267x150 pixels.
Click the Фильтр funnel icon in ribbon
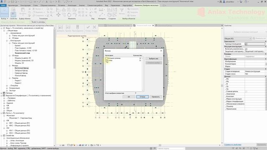[x=122, y=10]
